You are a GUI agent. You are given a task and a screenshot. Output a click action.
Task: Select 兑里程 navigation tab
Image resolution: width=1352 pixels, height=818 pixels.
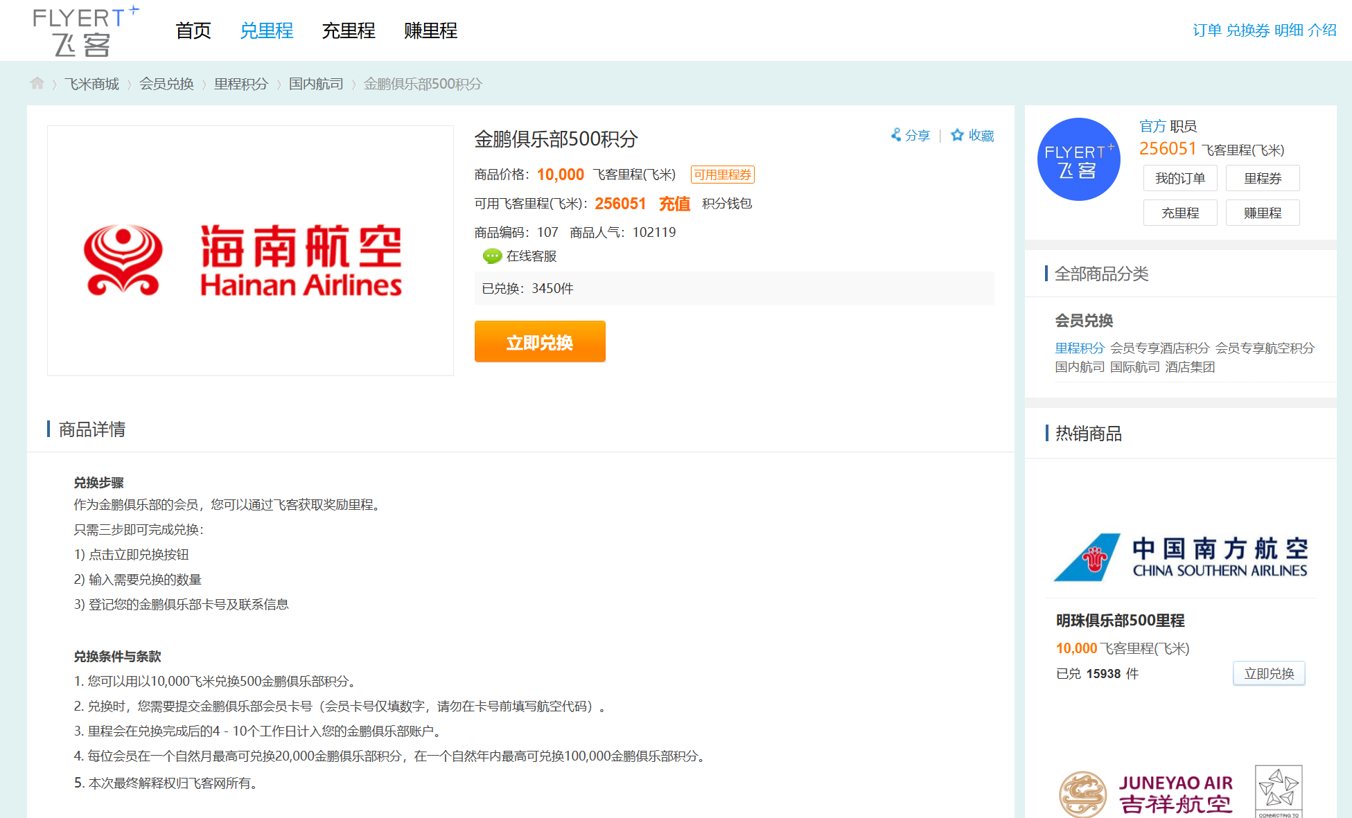pos(267,30)
